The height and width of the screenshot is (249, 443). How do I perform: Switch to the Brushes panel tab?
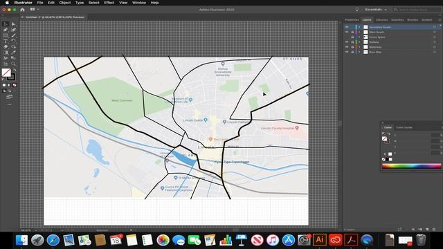[413, 20]
